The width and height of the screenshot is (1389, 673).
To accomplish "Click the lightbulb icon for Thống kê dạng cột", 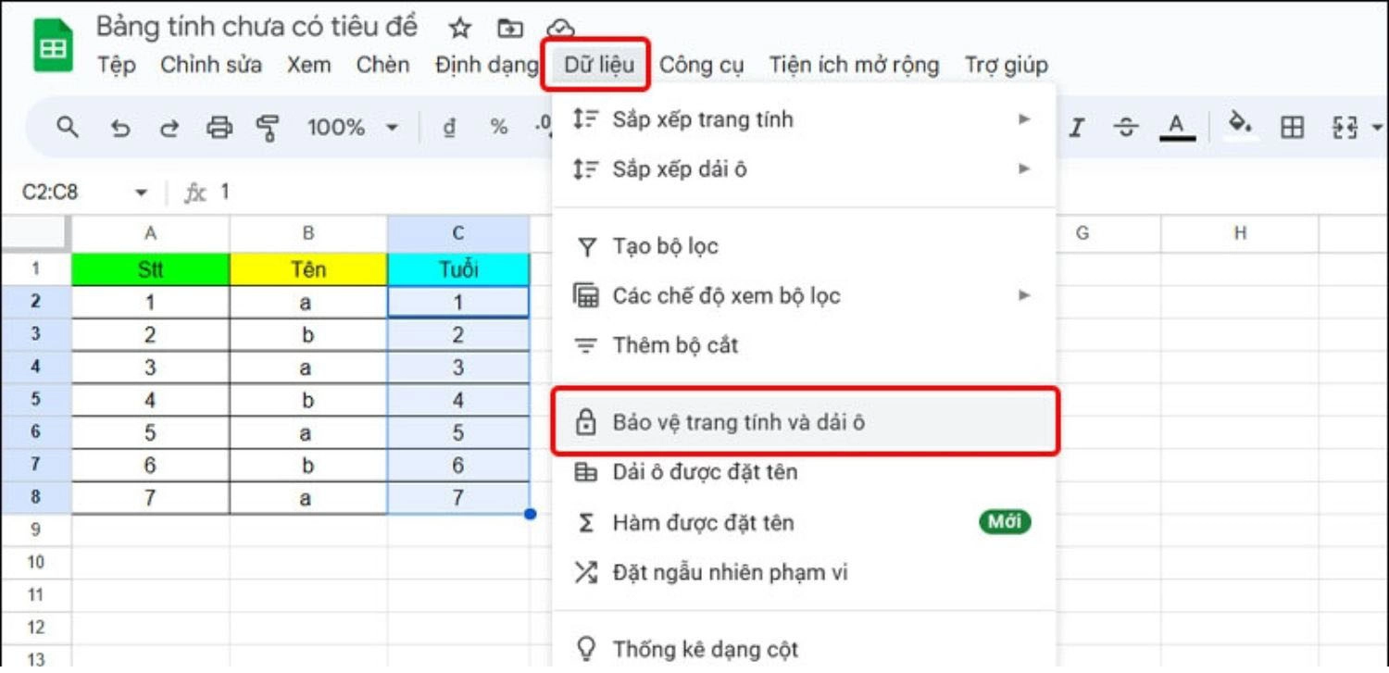I will [585, 650].
